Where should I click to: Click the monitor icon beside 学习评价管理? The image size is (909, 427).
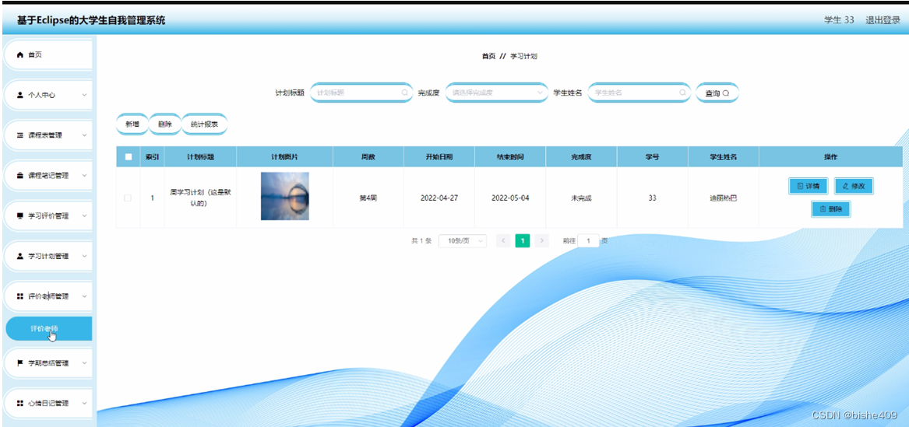coord(20,215)
